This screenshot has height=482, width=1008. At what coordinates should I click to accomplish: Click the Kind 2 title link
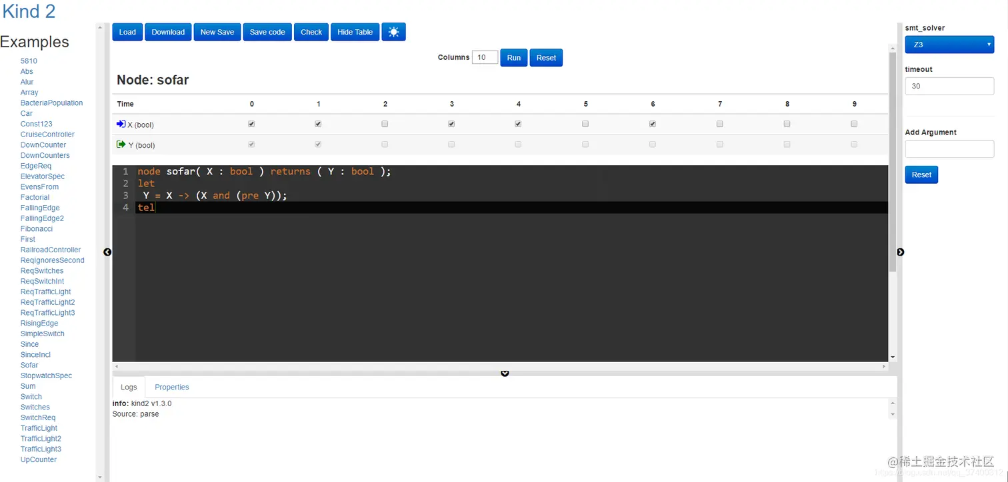pos(29,11)
